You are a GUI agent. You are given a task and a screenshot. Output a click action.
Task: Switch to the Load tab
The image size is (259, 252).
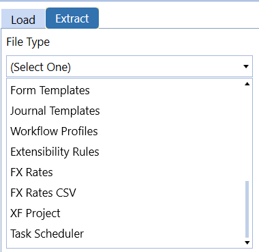coord(23,19)
